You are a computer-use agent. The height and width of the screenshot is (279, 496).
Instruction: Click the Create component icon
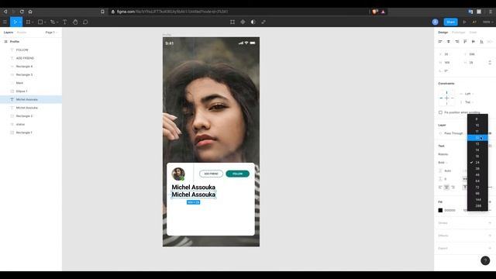(x=243, y=22)
